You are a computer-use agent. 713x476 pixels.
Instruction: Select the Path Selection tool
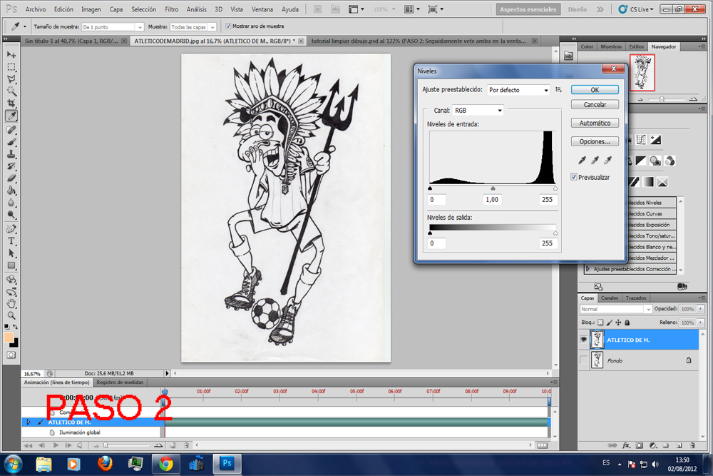pyautogui.click(x=11, y=253)
